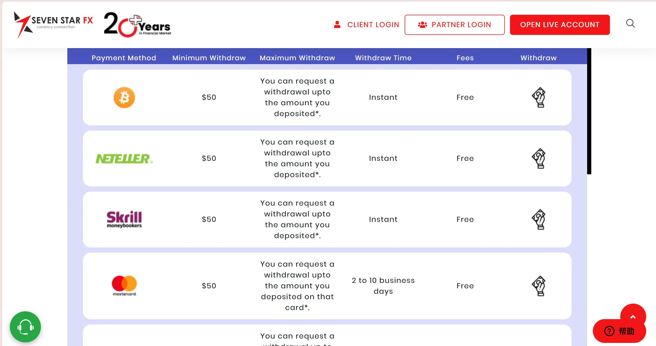Click the Withdraw column header
Image resolution: width=656 pixels, height=346 pixels.
click(538, 58)
